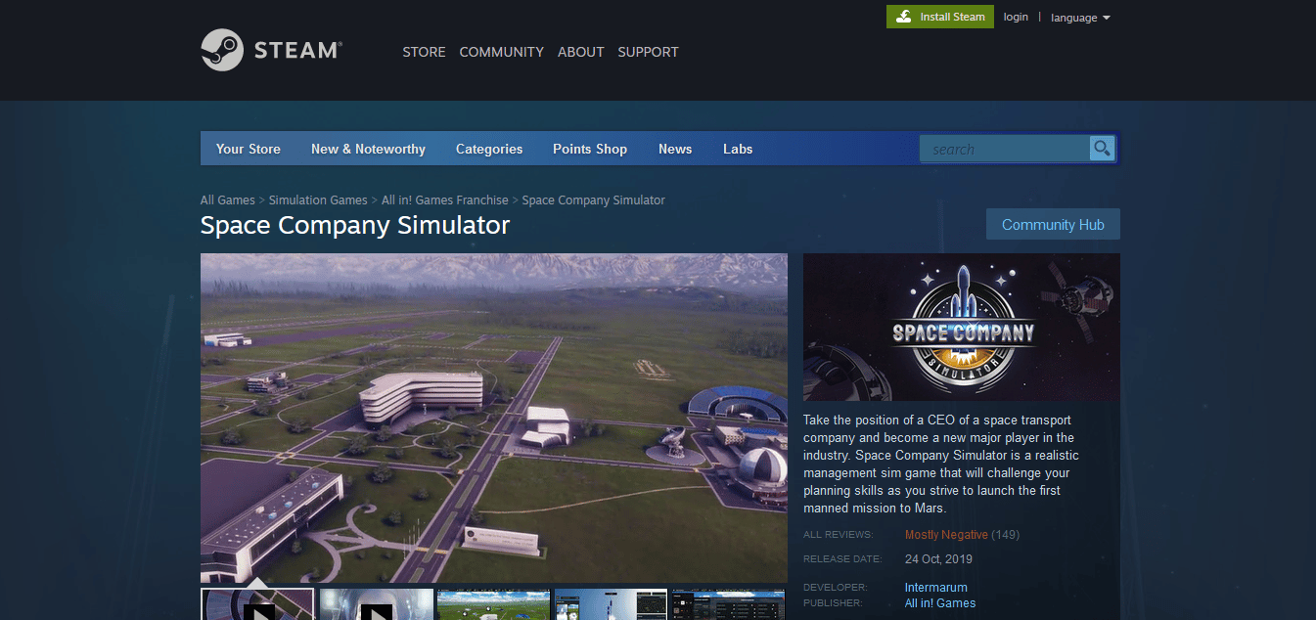
Task: Click the release date 24 Oct, 2019
Action: coord(938,559)
